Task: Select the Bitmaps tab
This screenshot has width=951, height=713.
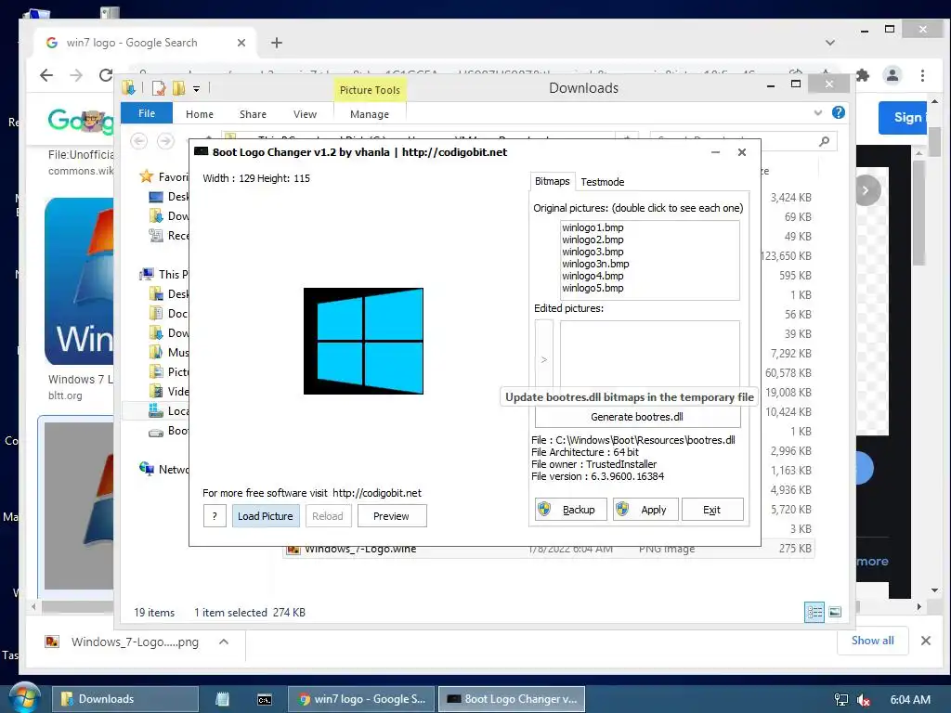Action: 552,181
